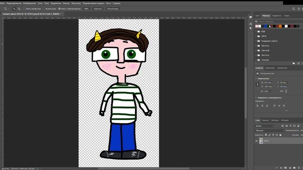This screenshot has height=170, width=303.
Task: Add layer style fx icon at bottom
Action: 281,168
